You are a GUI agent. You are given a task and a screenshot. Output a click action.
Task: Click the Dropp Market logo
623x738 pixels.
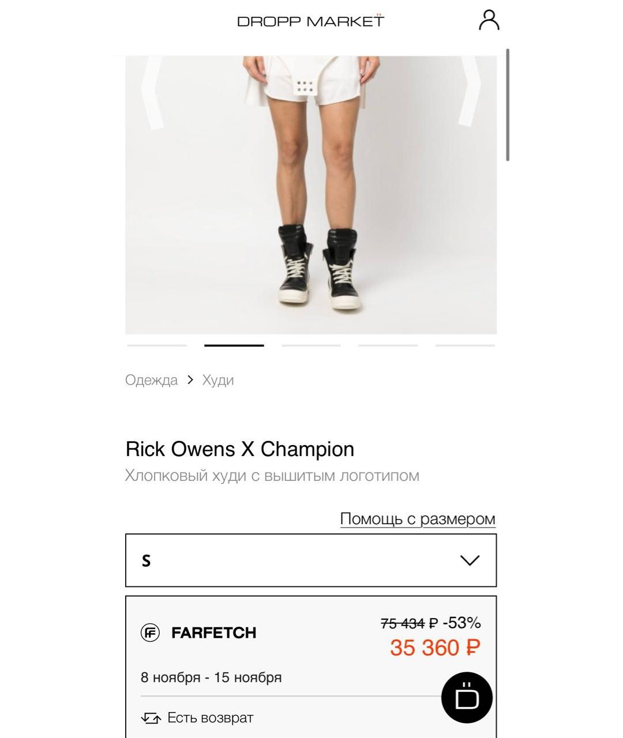click(x=310, y=21)
